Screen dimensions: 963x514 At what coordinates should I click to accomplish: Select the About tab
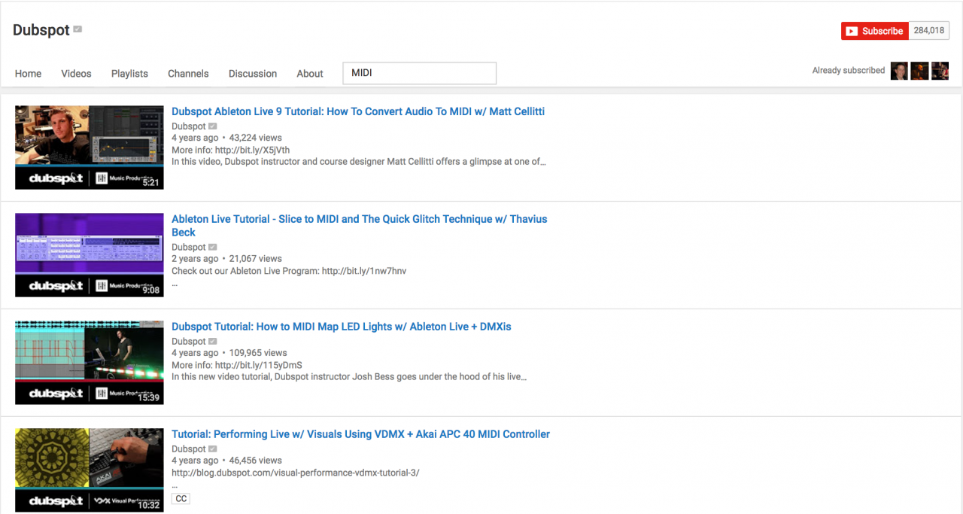coord(310,74)
